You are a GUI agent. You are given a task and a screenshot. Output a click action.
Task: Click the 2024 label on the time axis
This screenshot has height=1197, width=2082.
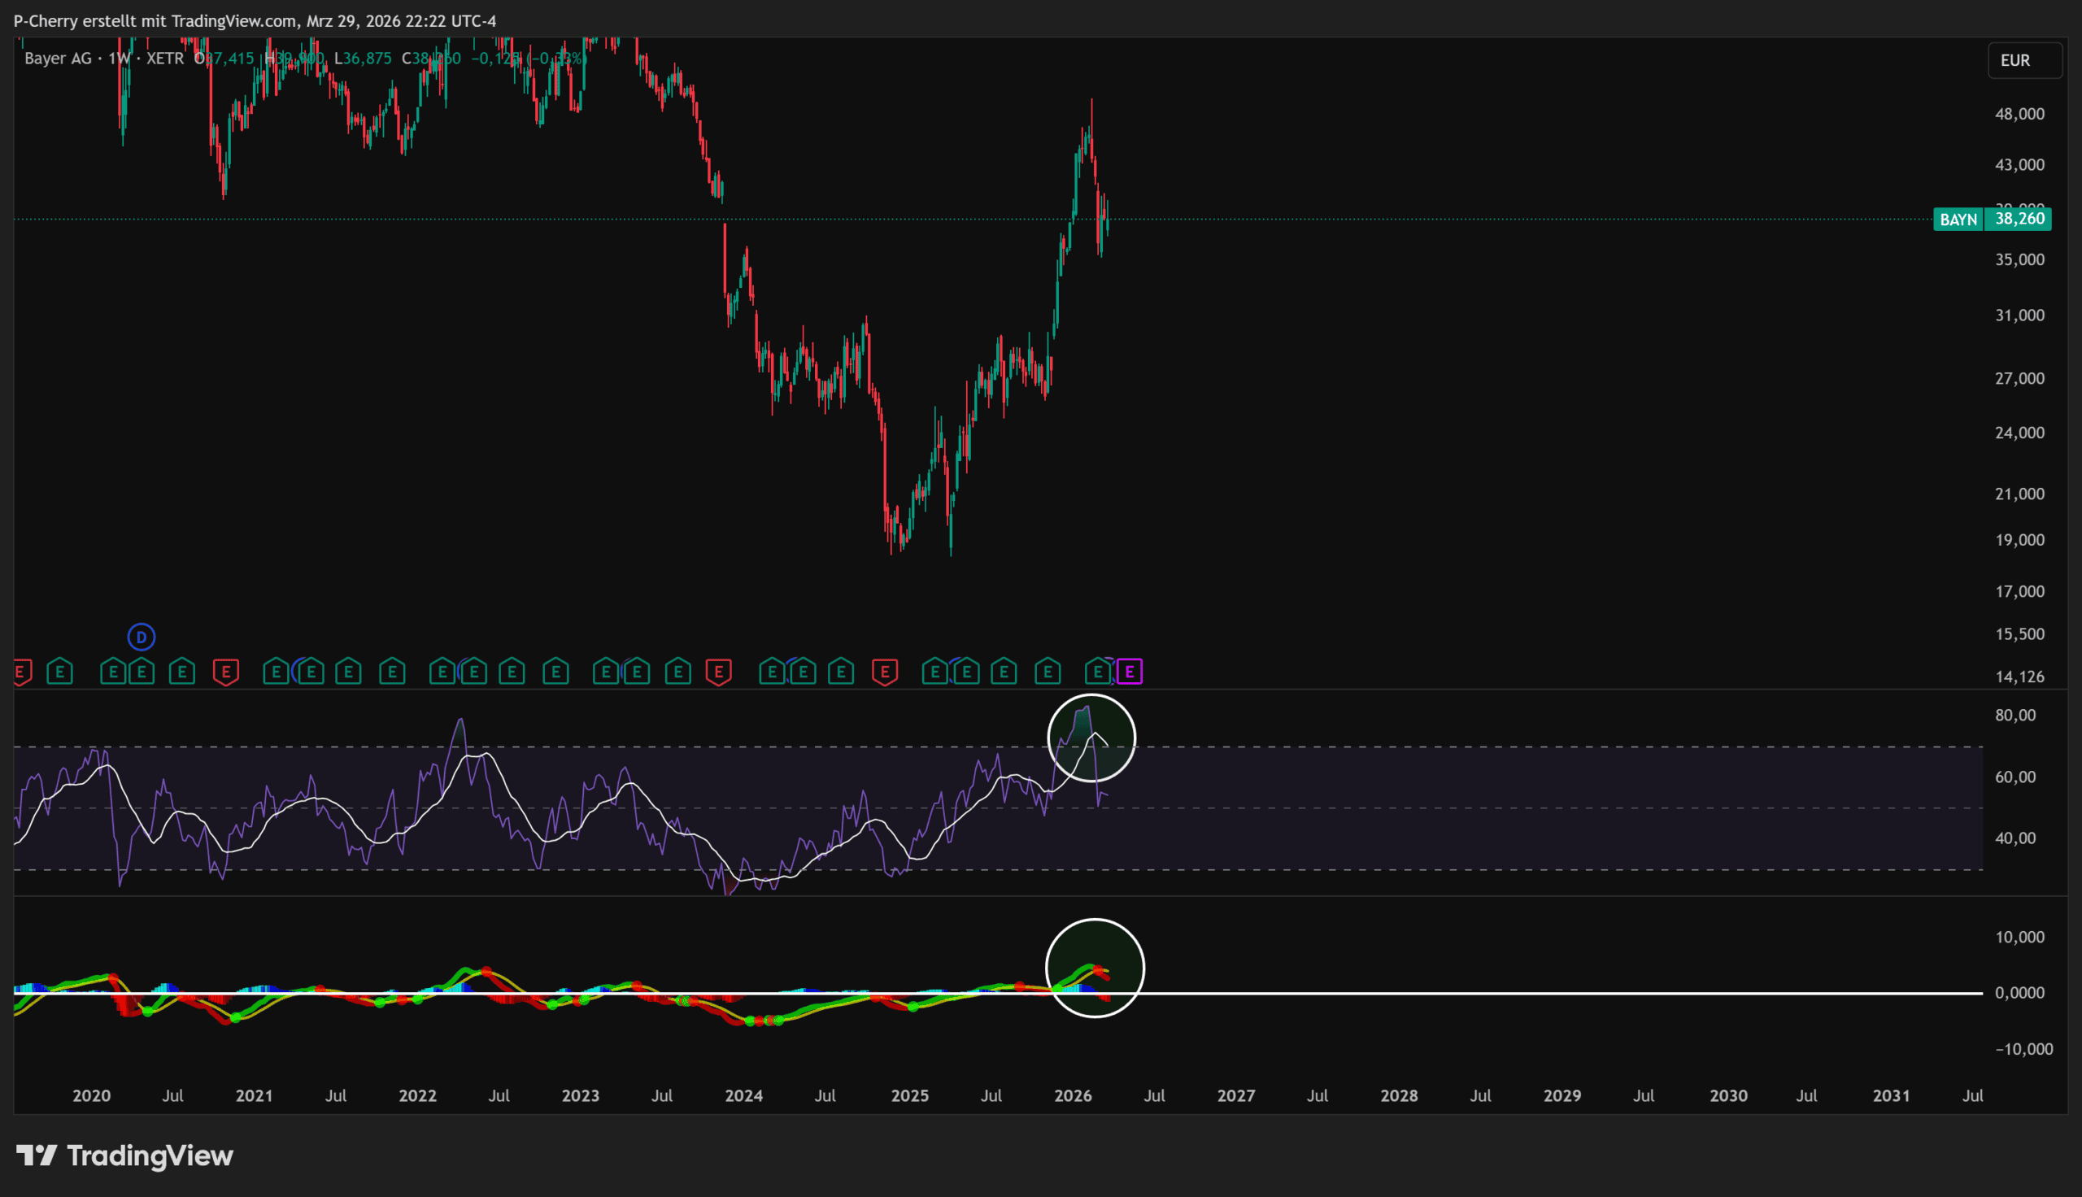click(x=743, y=1096)
